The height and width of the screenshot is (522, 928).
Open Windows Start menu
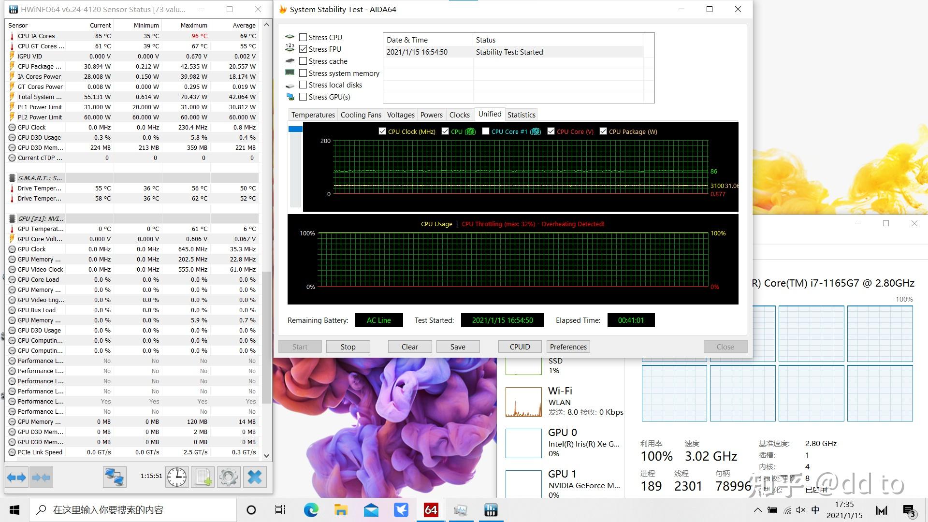coord(14,510)
